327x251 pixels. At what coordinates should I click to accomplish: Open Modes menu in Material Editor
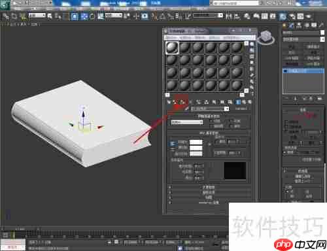171,37
